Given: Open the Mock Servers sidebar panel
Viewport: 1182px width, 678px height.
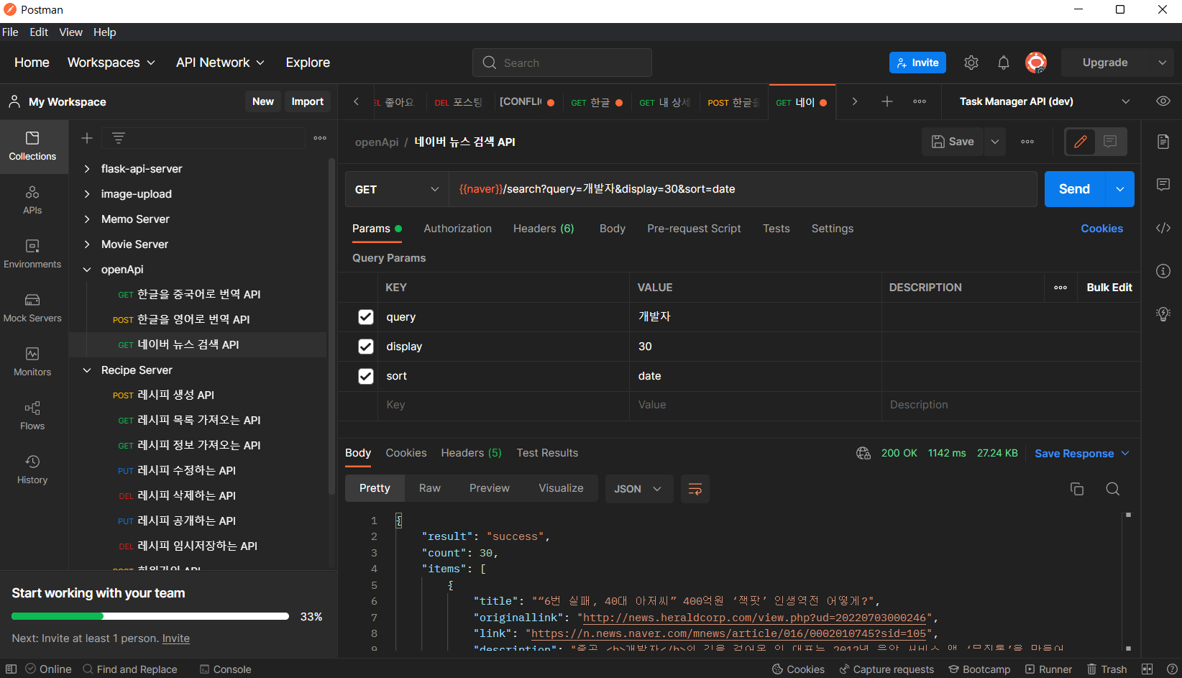Looking at the screenshot, I should [x=32, y=308].
